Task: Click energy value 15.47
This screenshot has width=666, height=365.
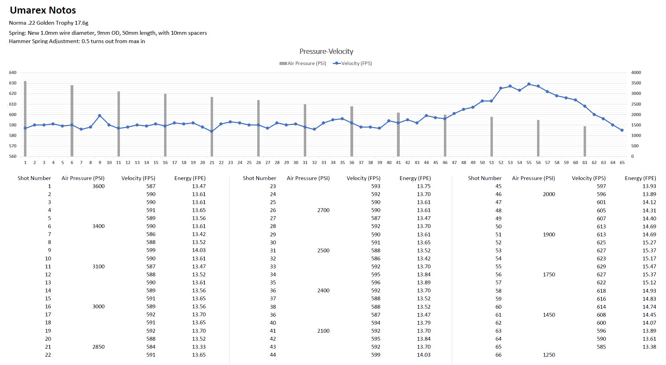Action: [x=649, y=267]
